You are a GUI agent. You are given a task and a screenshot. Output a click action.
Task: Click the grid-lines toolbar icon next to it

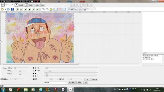pyautogui.click(x=37, y=9)
